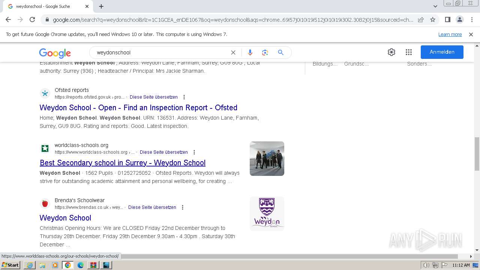Submit the search with the magnifier icon
The width and height of the screenshot is (480, 270).
point(280,52)
